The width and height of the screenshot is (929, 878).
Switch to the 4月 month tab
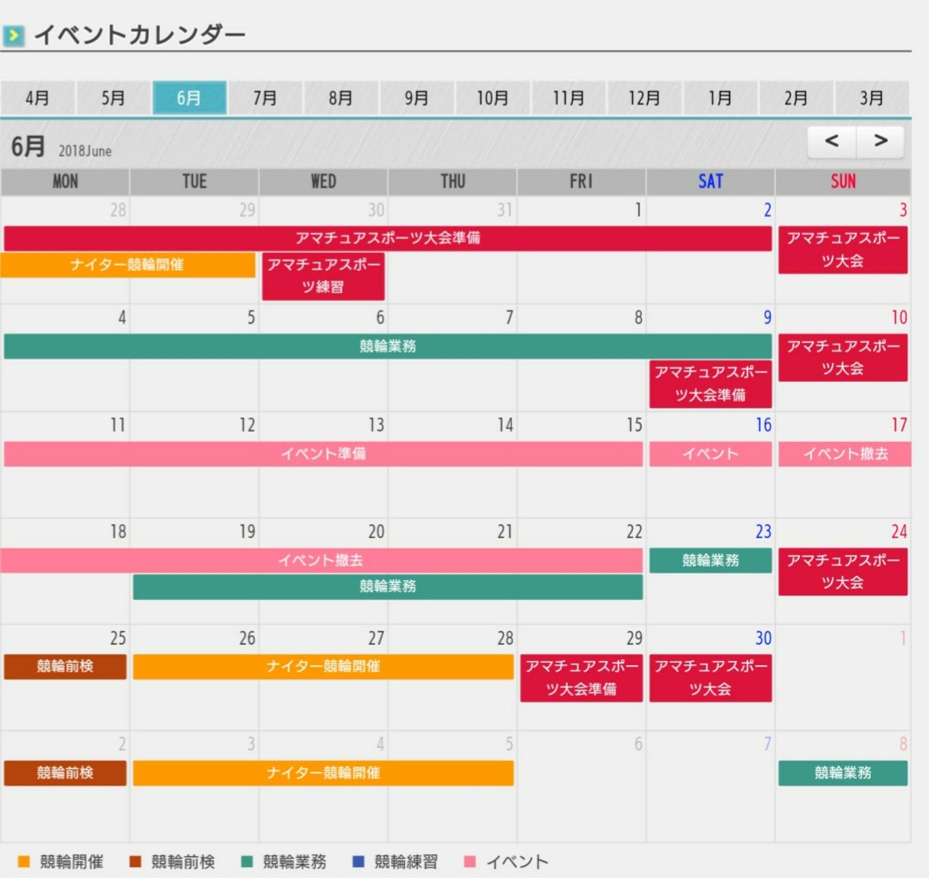(37, 98)
